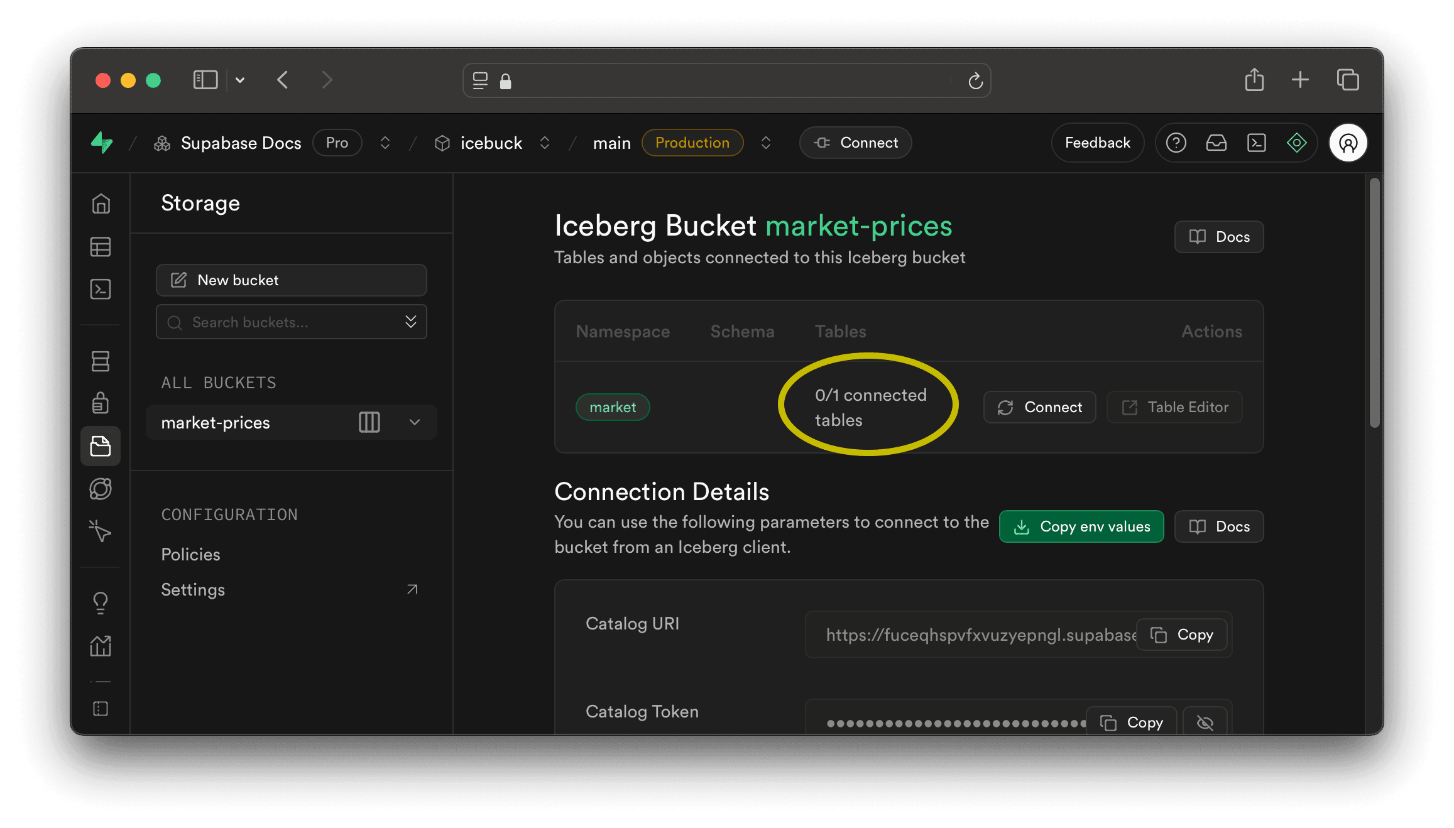Open the Edge Functions globe sidebar icon

tap(101, 489)
